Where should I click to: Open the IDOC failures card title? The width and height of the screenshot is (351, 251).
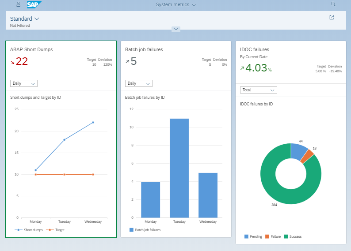pyautogui.click(x=254, y=49)
